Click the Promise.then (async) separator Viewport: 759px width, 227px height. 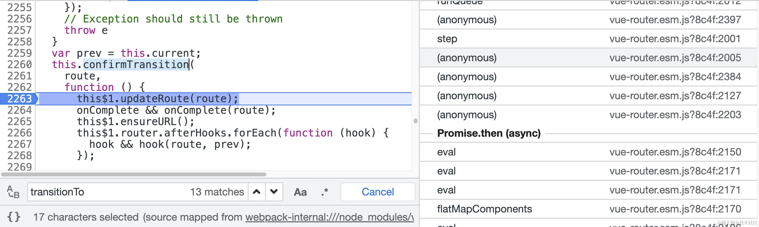[x=488, y=133]
